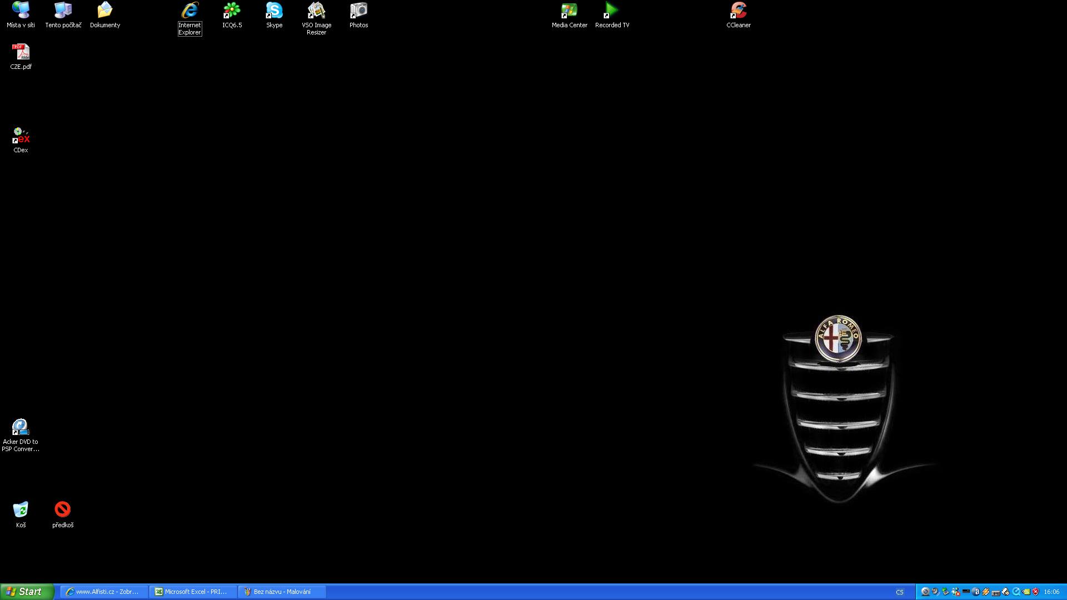This screenshot has height=600, width=1067.
Task: Switch to the Microsoft Excel taskbar window
Action: point(193,592)
